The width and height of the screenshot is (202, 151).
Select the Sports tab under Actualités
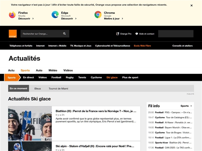point(25,70)
